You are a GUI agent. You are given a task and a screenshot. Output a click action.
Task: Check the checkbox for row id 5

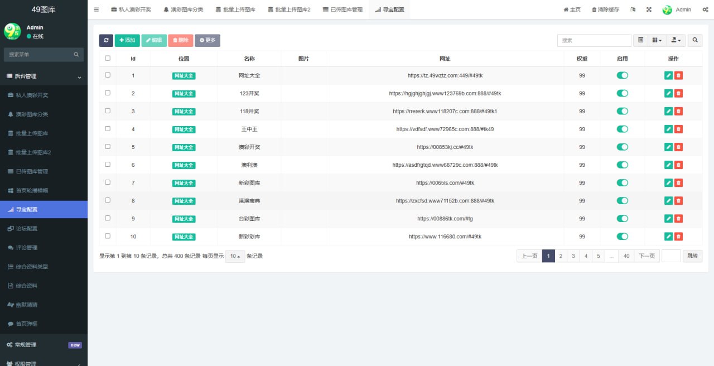(108, 147)
